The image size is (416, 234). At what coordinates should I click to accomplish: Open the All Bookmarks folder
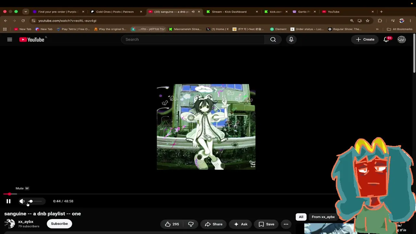pyautogui.click(x=399, y=29)
